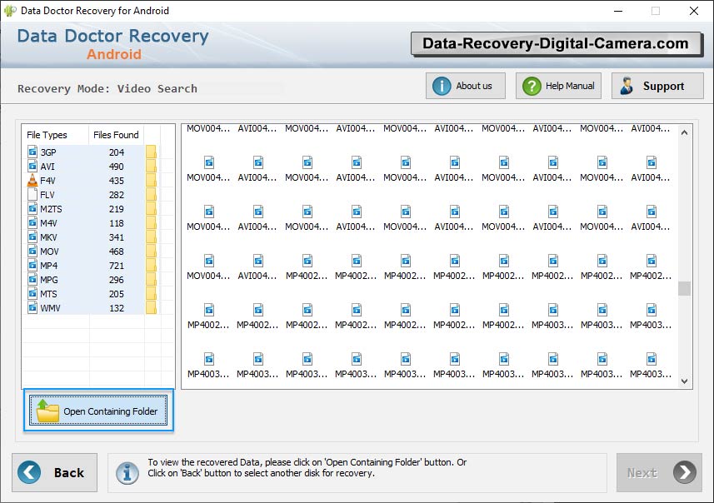Screen dimensions: 714x503
Task: Select the AVI file type icon
Action: [32, 166]
